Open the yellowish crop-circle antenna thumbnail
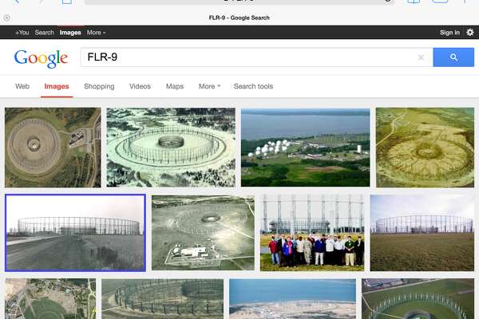The width and height of the screenshot is (479, 319). [x=425, y=147]
